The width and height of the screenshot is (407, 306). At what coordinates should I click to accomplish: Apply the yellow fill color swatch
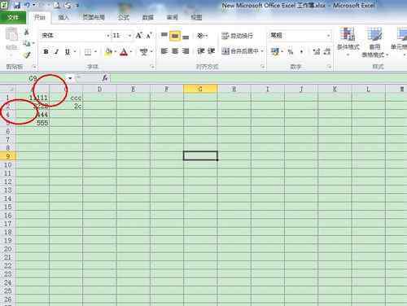pyautogui.click(x=108, y=51)
